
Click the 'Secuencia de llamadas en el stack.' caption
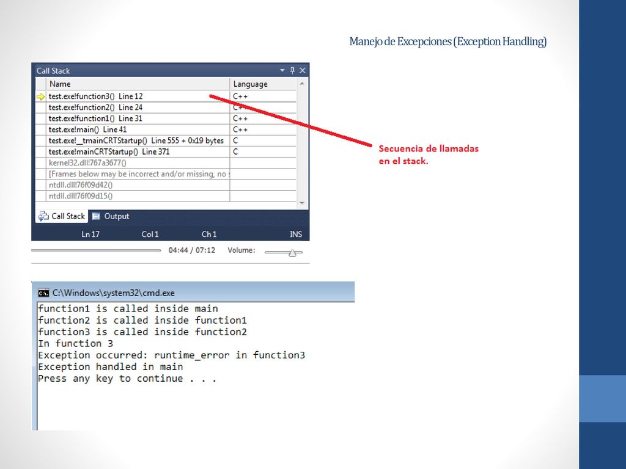429,155
